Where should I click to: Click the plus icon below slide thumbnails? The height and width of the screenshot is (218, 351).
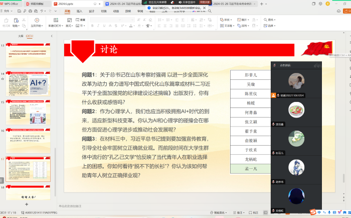27,204
